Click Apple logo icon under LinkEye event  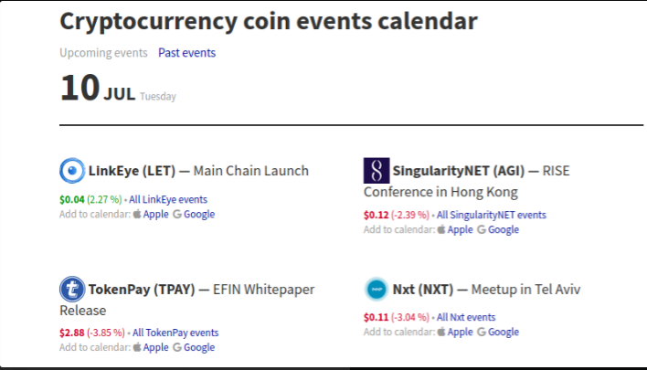tap(137, 214)
